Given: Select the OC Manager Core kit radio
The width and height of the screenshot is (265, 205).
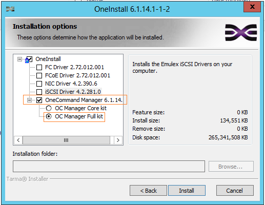Looking at the screenshot, I should pyautogui.click(x=49, y=108).
